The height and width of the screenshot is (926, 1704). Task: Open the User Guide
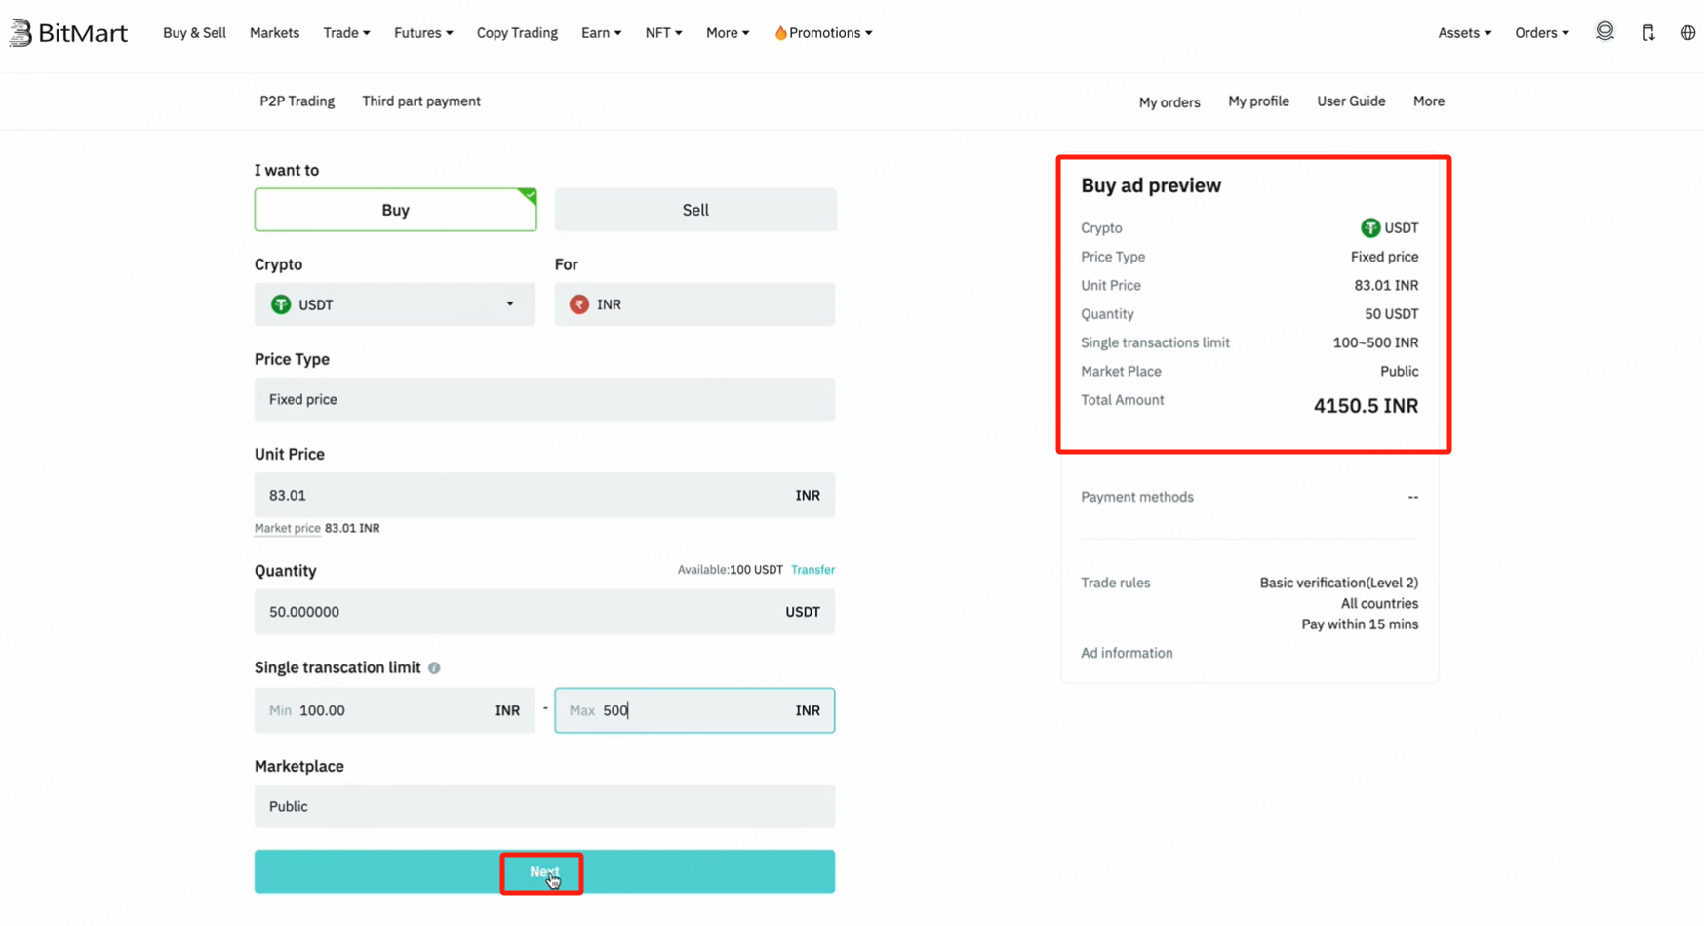[1351, 101]
